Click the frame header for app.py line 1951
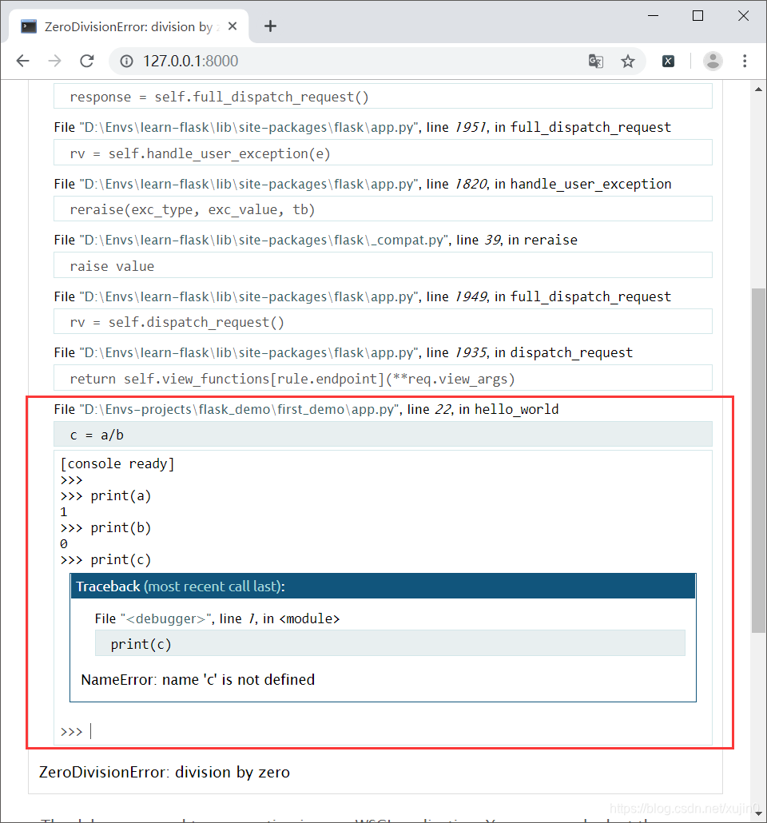The height and width of the screenshot is (823, 767). (362, 128)
